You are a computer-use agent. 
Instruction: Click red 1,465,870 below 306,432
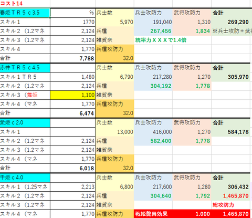tap(230, 196)
